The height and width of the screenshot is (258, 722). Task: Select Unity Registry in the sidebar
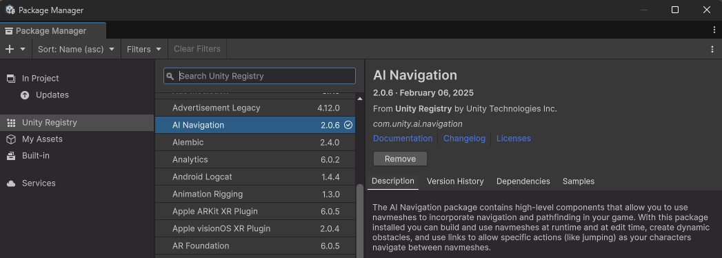pyautogui.click(x=77, y=123)
